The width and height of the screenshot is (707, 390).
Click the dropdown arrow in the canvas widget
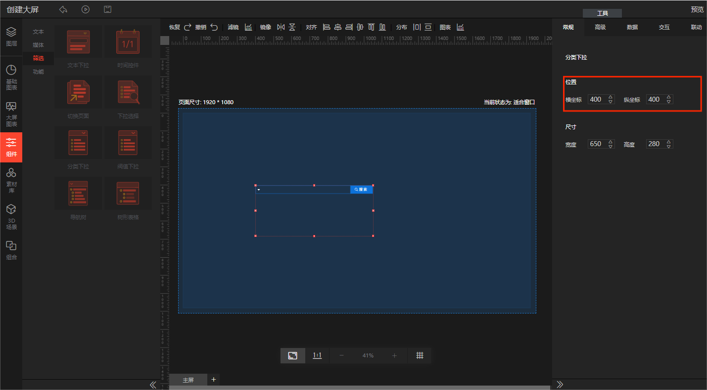coord(259,190)
